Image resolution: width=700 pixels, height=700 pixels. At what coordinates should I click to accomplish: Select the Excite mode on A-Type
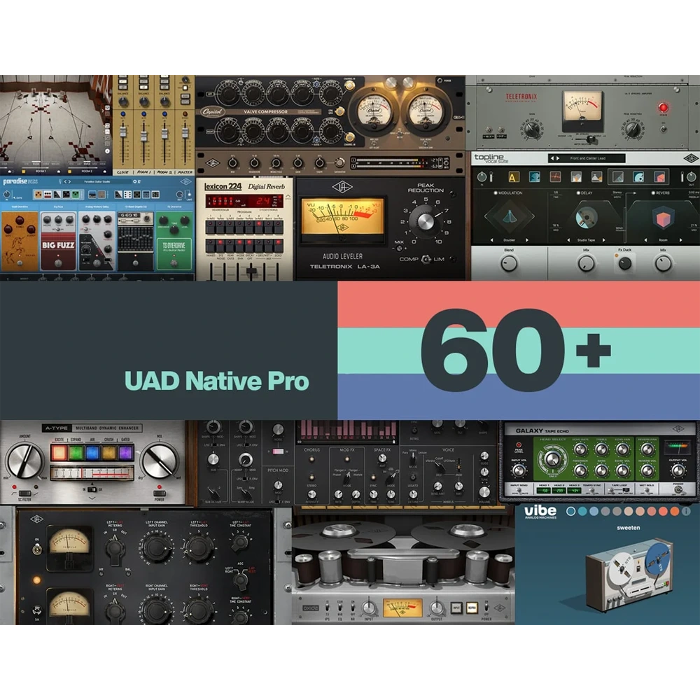point(59,452)
